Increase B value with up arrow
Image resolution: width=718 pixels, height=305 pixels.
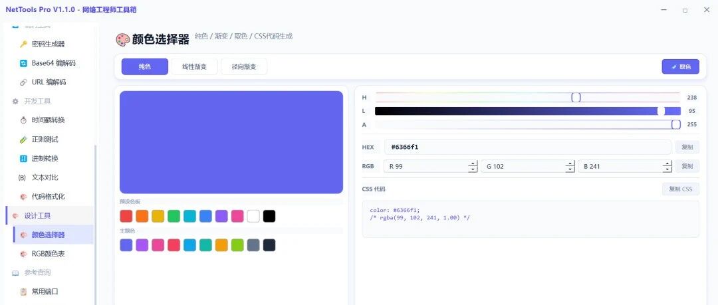click(x=667, y=163)
